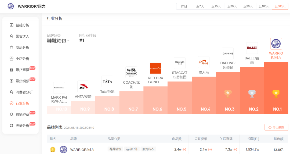Click the TATA brand logo thumbnail
This screenshot has width=290, height=154.
[107, 81]
